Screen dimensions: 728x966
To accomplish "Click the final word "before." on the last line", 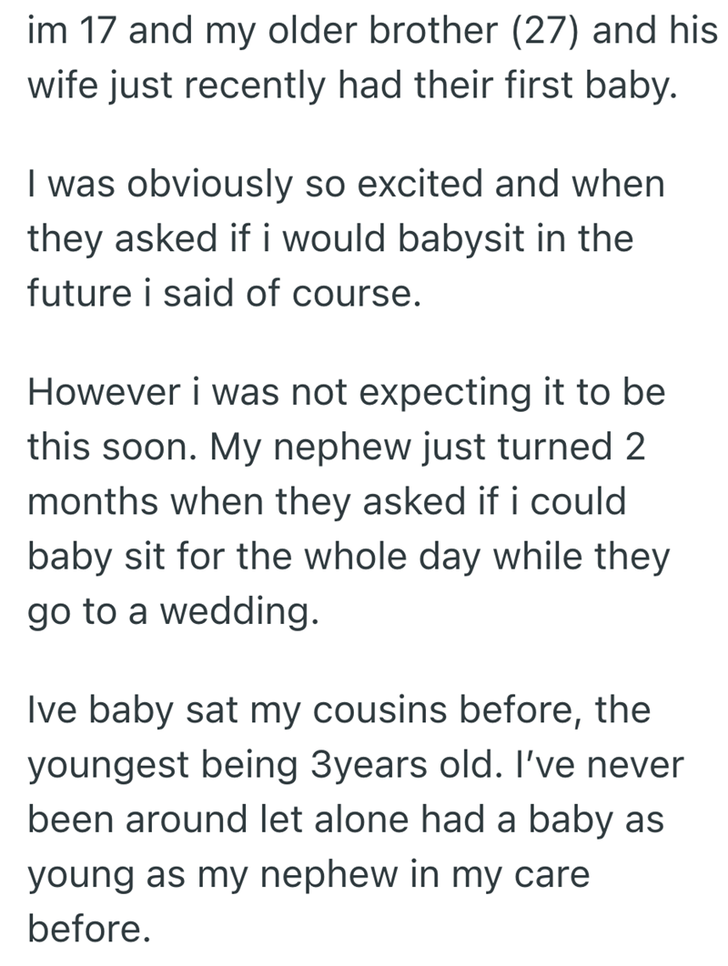I will (x=86, y=930).
